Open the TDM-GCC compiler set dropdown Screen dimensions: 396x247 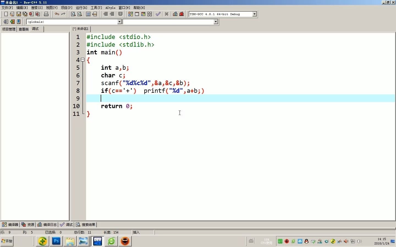(255, 14)
